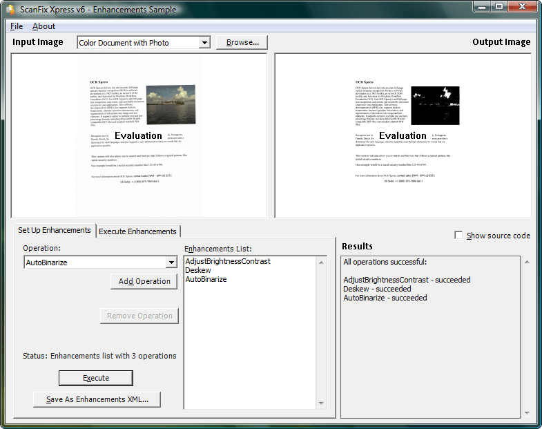Click the Browse... button
The image size is (542, 429).
pos(242,42)
